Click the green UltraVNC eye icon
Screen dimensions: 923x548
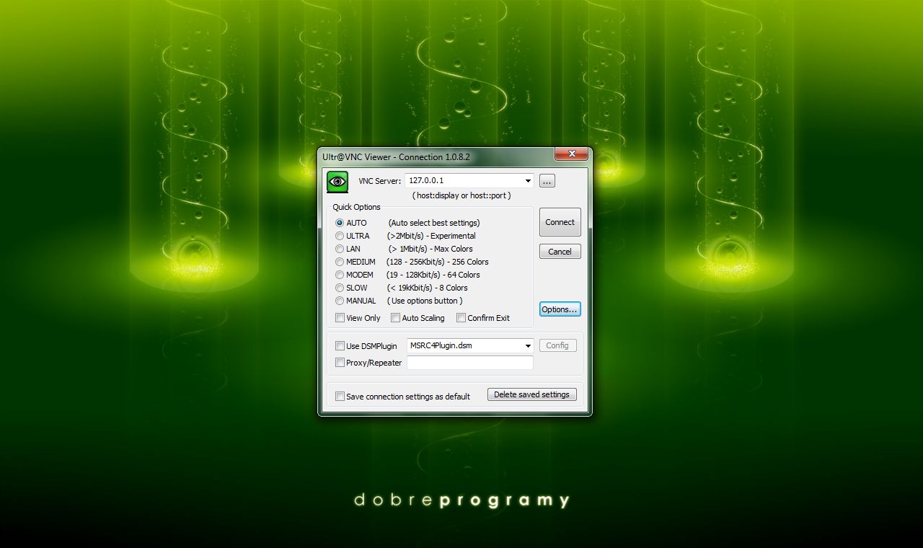(x=337, y=182)
